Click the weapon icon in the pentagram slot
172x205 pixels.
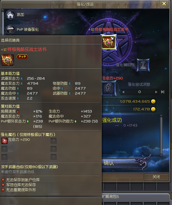[x=108, y=42]
